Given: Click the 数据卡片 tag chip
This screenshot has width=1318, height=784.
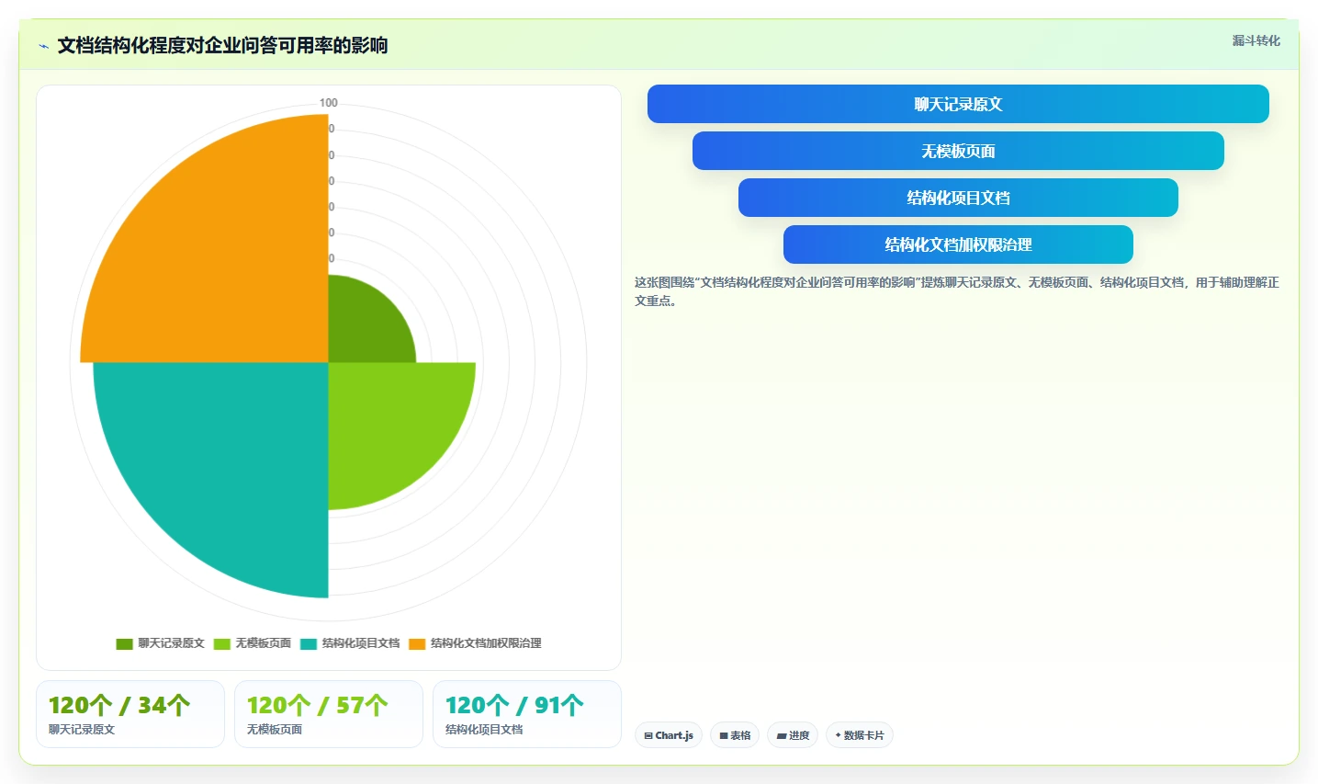Looking at the screenshot, I should [x=860, y=735].
